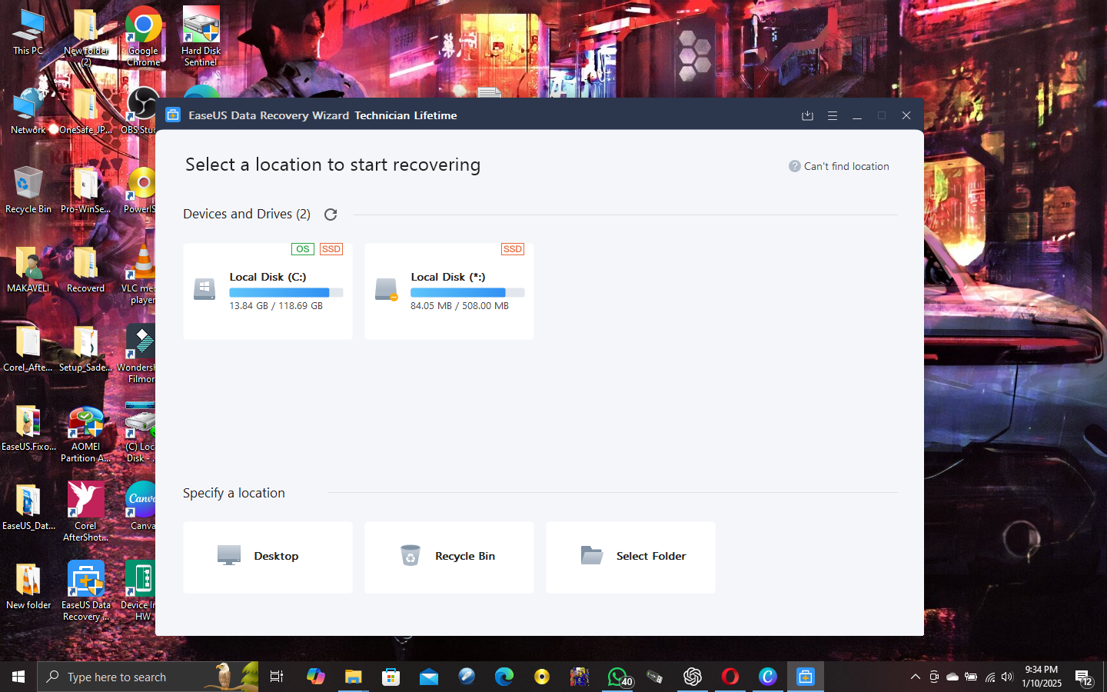1107x692 pixels.
Task: Select AOMEI Partition Assistant desktop icon
Action: pos(85,434)
